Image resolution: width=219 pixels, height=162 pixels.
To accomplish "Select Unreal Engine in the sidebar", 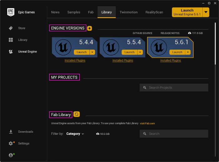I will click(11, 52).
